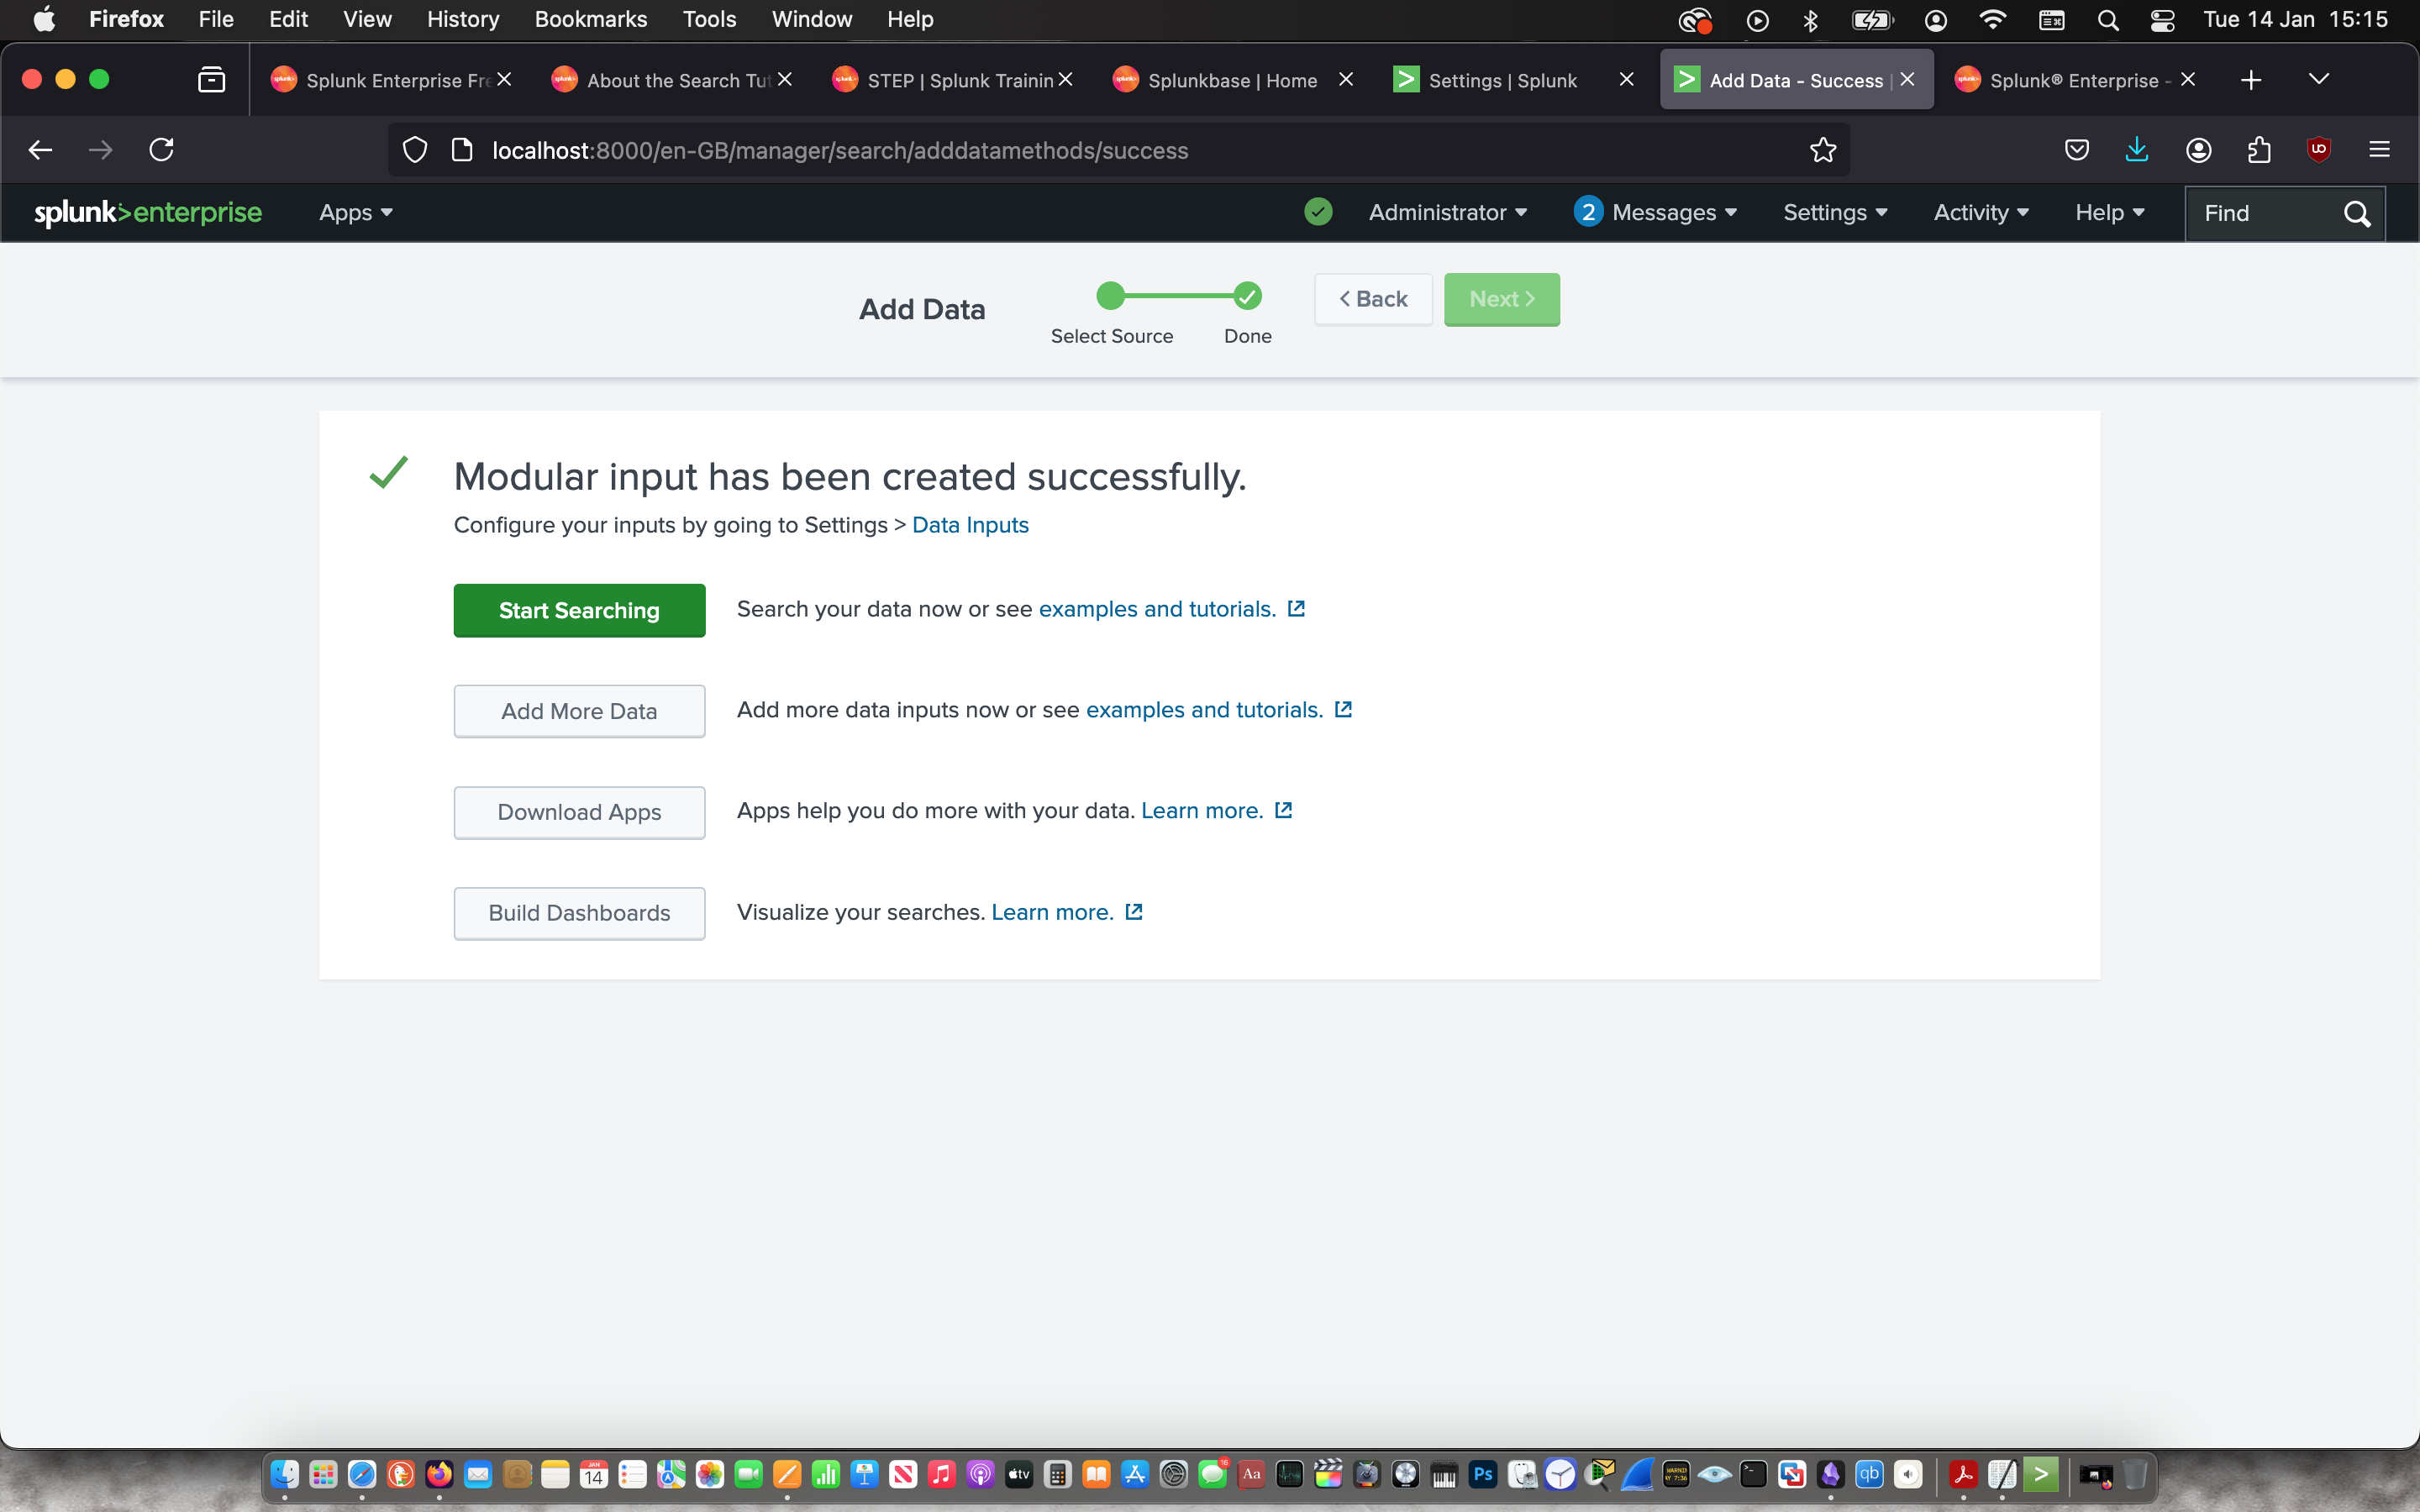Open Firefox downloads arrow icon
The width and height of the screenshot is (2420, 1512).
2136,150
